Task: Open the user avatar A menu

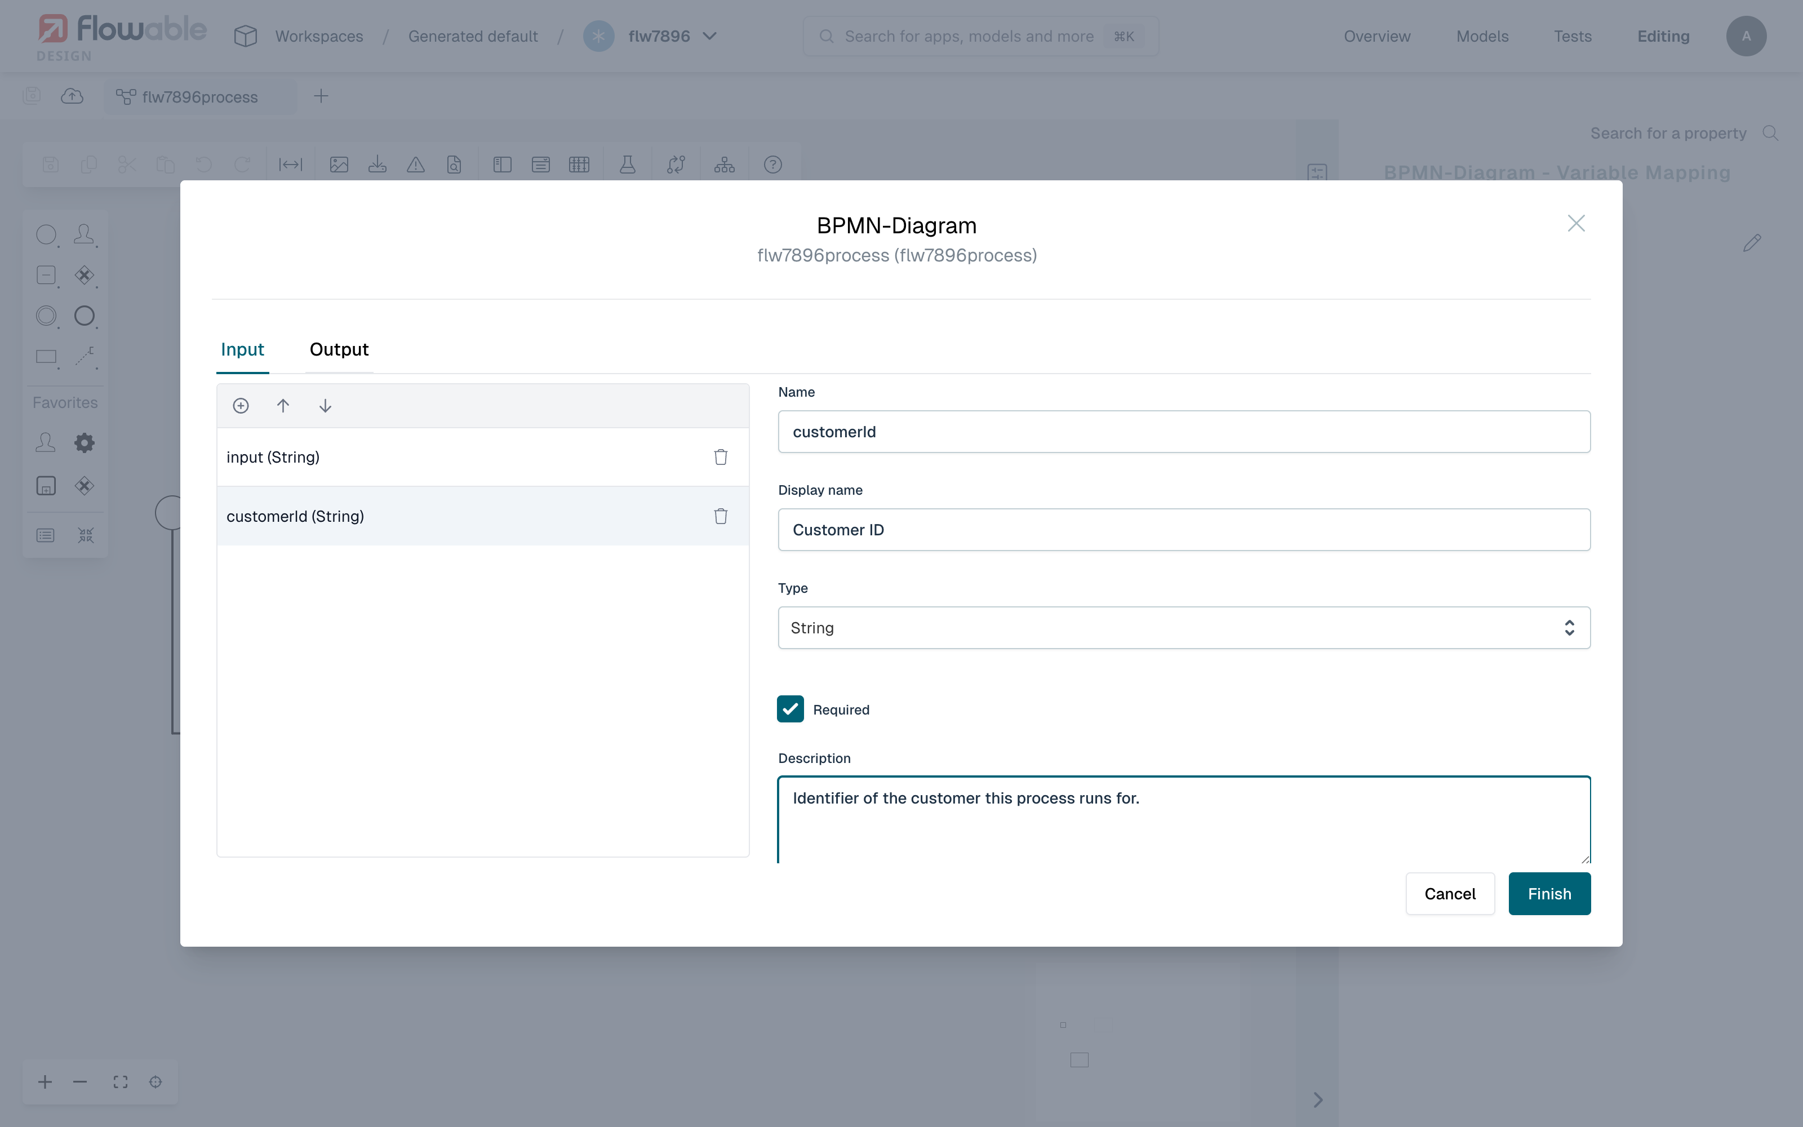Action: coord(1746,36)
